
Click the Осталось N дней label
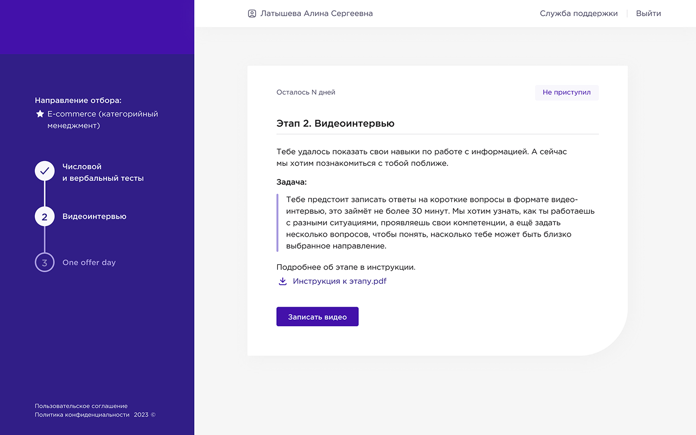pyautogui.click(x=306, y=92)
